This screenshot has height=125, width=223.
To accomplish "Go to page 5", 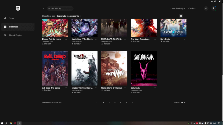I will (127, 102).
